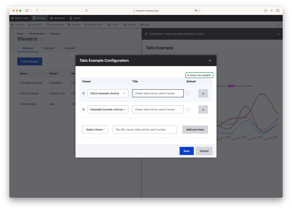This screenshot has width=292, height=210.
Task: Click the Charts Example row name
Action: 29,93
